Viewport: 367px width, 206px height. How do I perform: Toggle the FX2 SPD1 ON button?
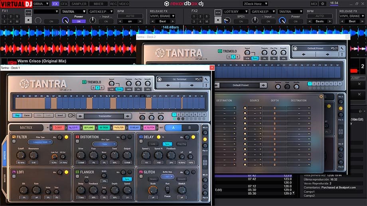[241, 21]
